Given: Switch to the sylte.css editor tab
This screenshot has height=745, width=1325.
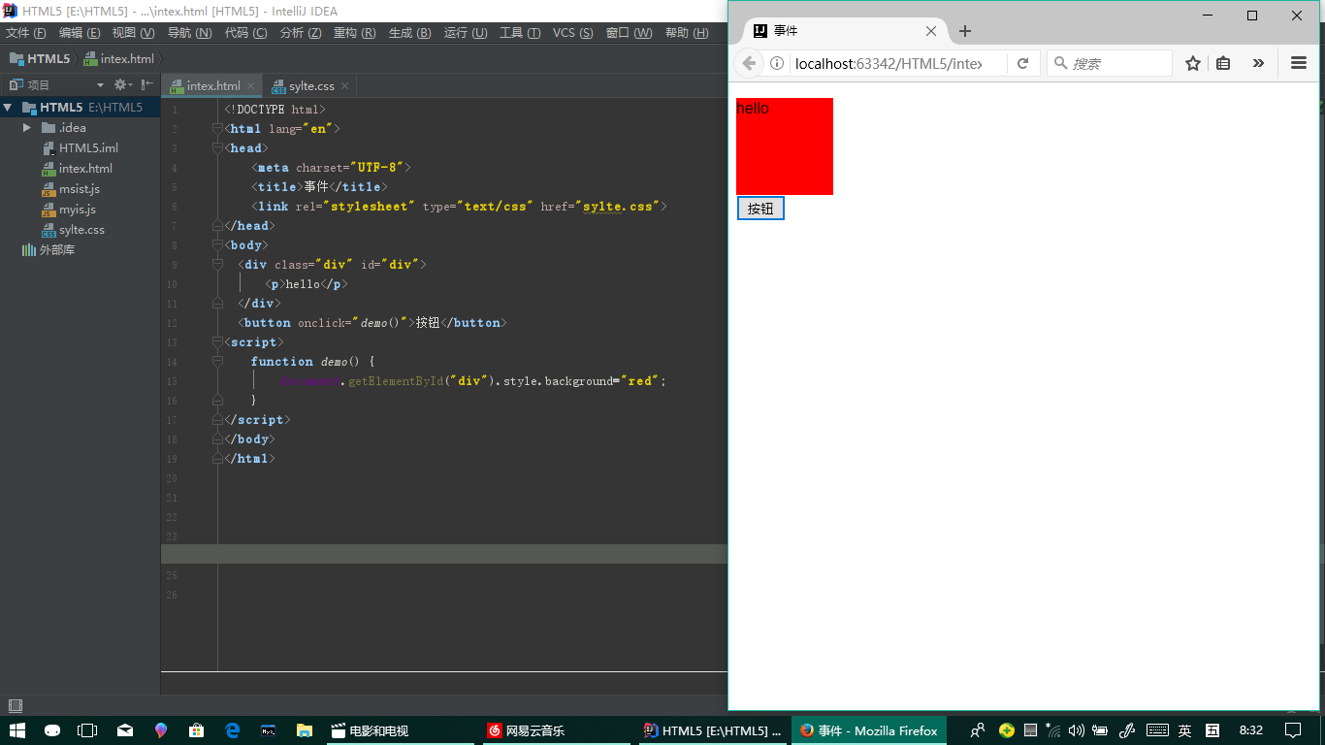Looking at the screenshot, I should [x=311, y=86].
